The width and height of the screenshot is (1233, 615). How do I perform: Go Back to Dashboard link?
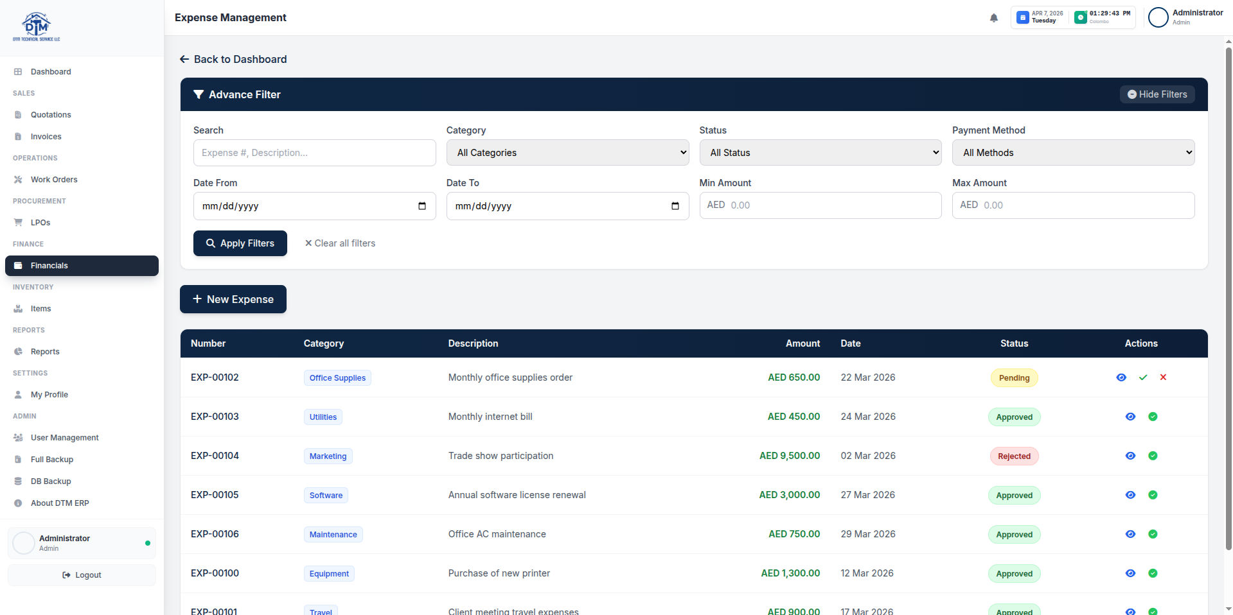[233, 59]
